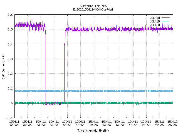Click the green LCL41B trace at 16:00
178x133 pixels.
point(120,103)
